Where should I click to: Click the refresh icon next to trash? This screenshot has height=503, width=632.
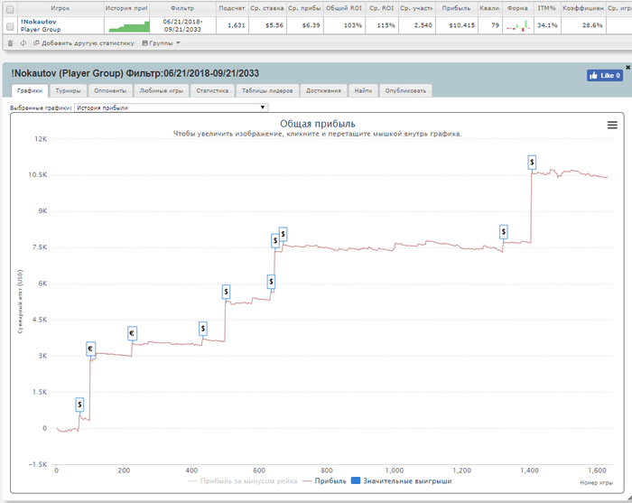[x=23, y=43]
